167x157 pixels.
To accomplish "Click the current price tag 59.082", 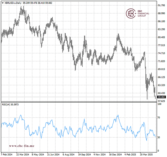I will [161, 97].
